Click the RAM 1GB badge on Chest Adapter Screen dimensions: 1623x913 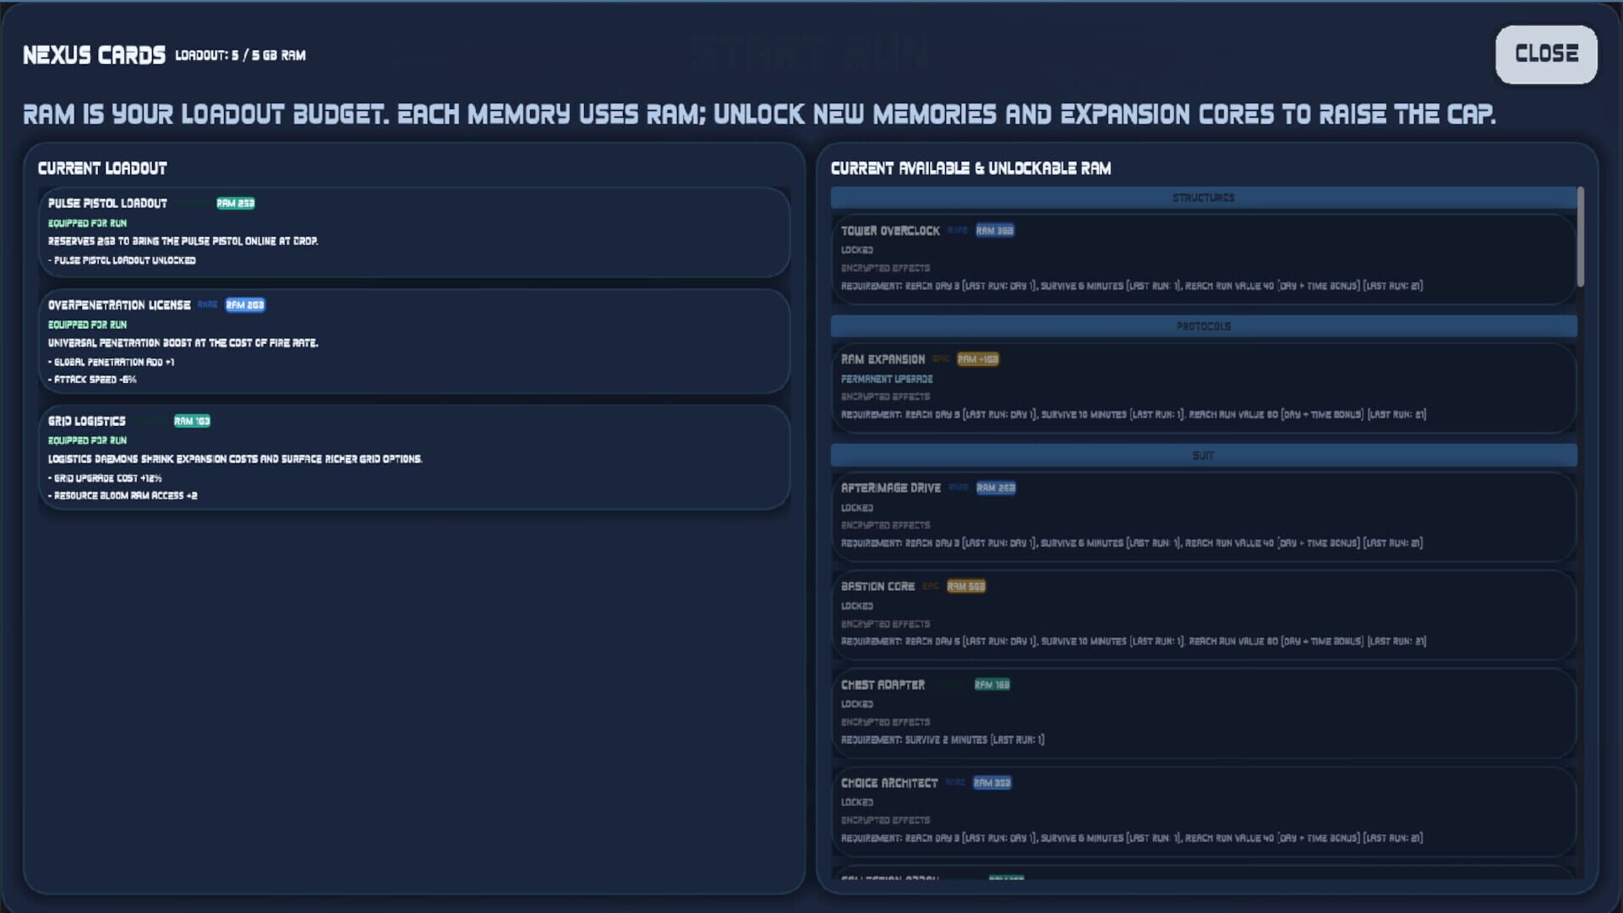pyautogui.click(x=991, y=685)
